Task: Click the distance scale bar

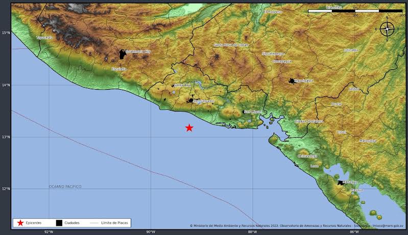Action: point(355,11)
